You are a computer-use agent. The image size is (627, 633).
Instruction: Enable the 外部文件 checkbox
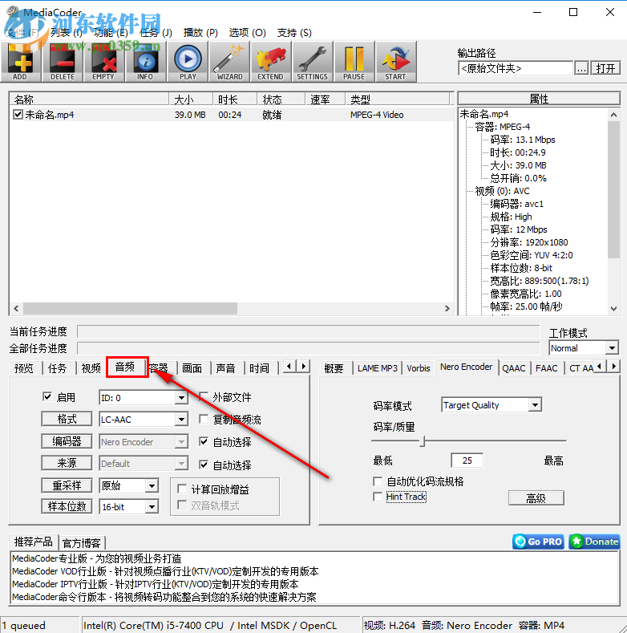click(204, 397)
